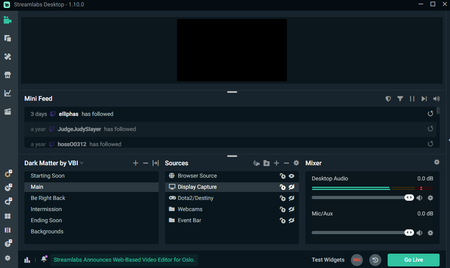Open Mixer advanced audio settings gear
Image resolution: width=450 pixels, height=268 pixels.
(437, 162)
